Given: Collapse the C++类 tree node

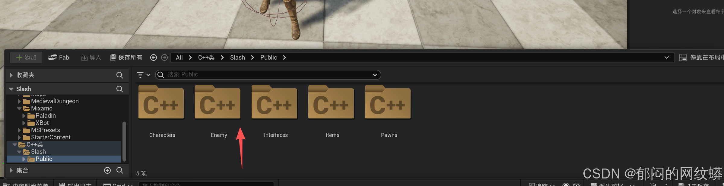Looking at the screenshot, I should click(x=14, y=144).
